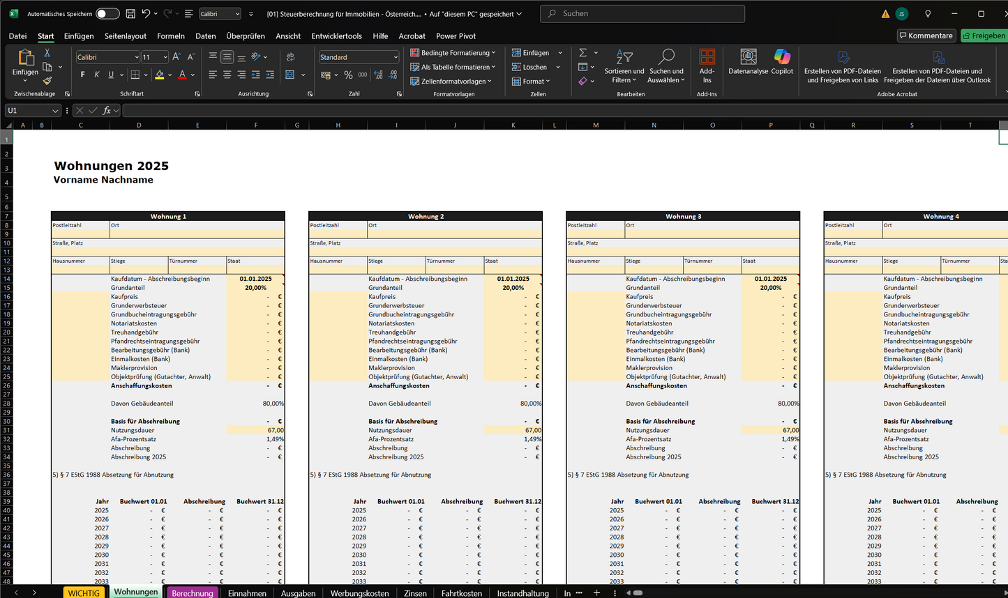Expand the Name Box dropdown arrow

tap(55, 110)
